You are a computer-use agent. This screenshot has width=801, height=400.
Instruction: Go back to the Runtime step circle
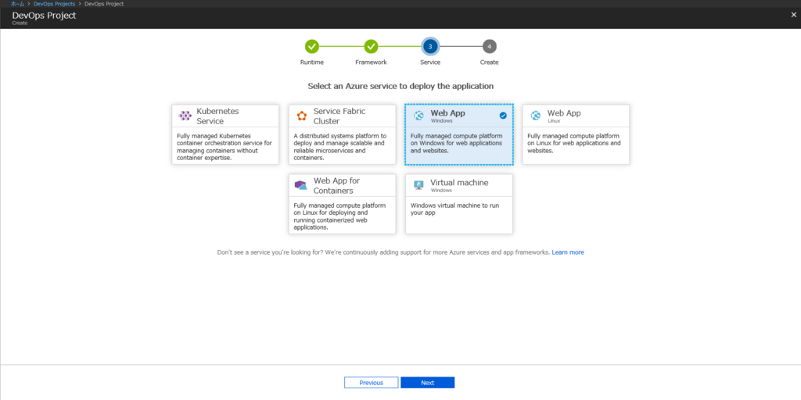coord(311,46)
